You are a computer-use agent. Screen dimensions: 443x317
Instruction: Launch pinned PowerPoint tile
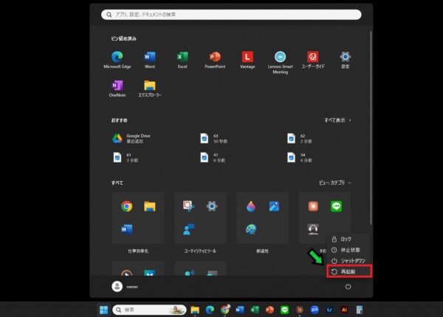(x=215, y=60)
